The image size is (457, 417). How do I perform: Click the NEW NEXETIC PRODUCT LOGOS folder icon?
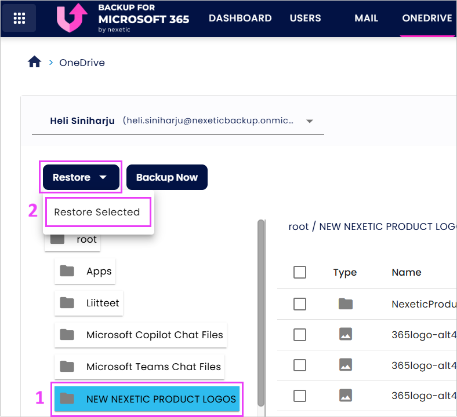click(67, 398)
